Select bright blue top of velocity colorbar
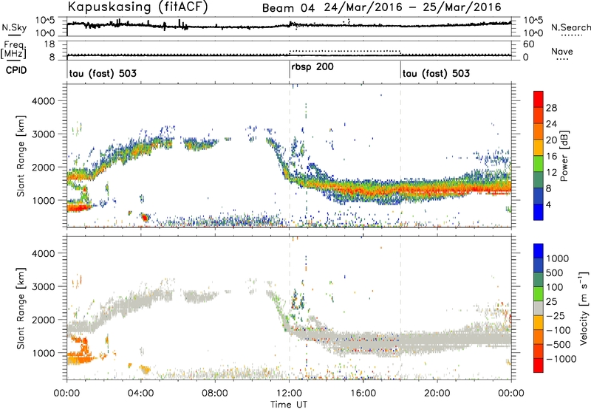Image resolution: width=591 pixels, height=409 pixels. pos(539,251)
